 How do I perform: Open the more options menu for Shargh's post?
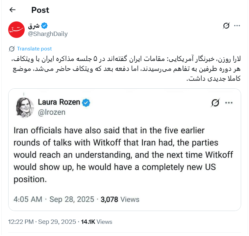[237, 26]
